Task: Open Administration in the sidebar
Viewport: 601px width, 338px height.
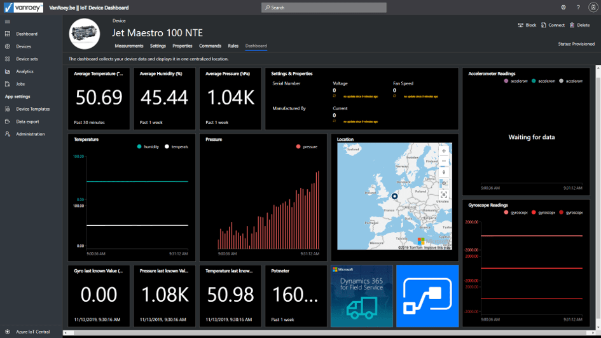Action: [31, 134]
